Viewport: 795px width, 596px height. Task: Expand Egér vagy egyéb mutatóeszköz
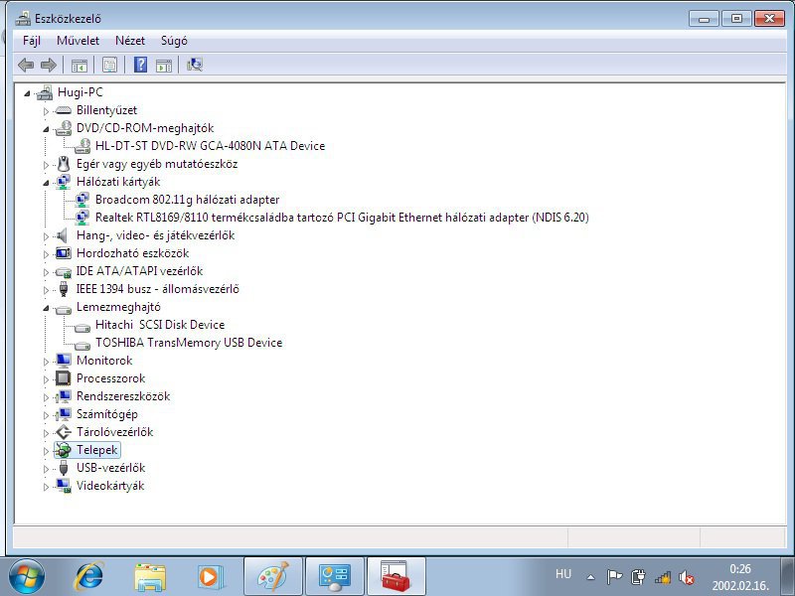click(x=46, y=165)
